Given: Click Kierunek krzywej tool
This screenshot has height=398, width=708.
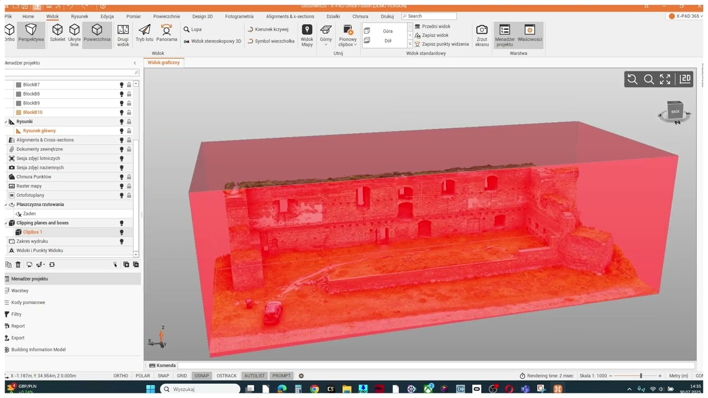Looking at the screenshot, I should click(268, 29).
